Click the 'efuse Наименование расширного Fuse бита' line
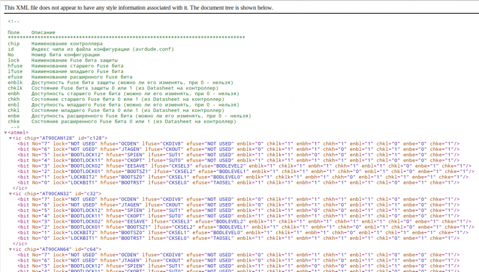Viewport: 479px width, 272px height. pos(70,77)
